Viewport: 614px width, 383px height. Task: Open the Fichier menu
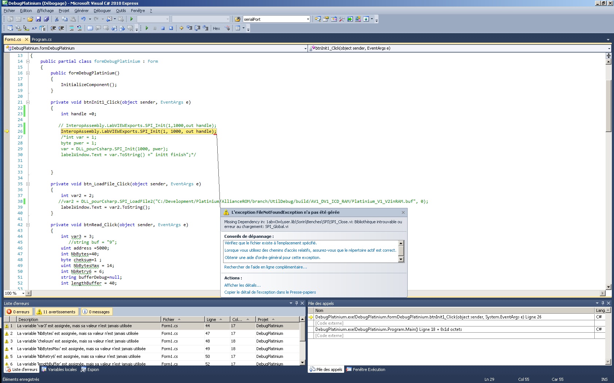click(9, 11)
